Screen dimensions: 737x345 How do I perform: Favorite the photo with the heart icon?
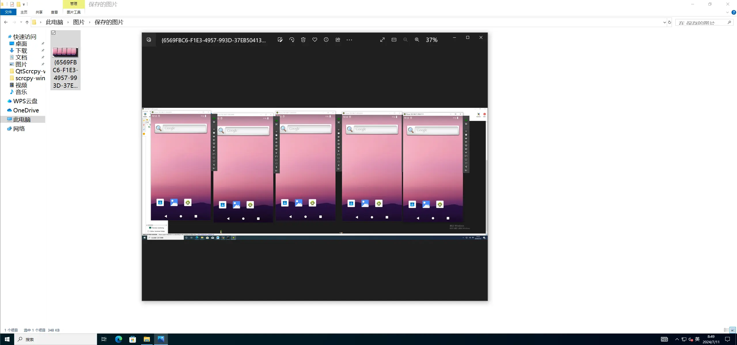pyautogui.click(x=315, y=40)
